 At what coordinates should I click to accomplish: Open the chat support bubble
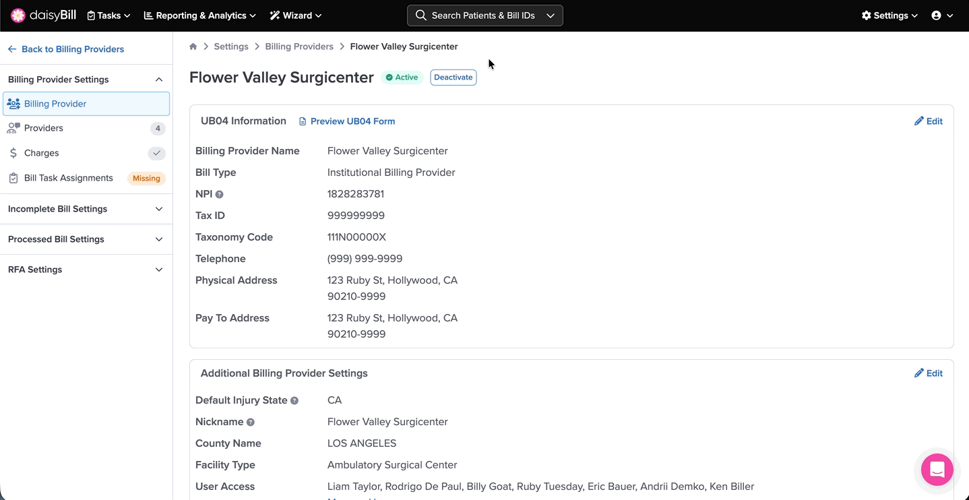pos(937,470)
